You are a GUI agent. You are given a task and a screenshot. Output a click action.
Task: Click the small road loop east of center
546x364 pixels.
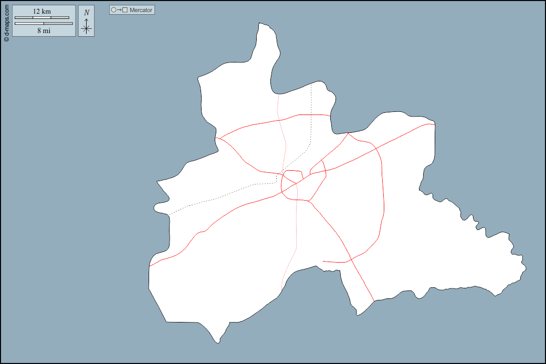pos(319,168)
